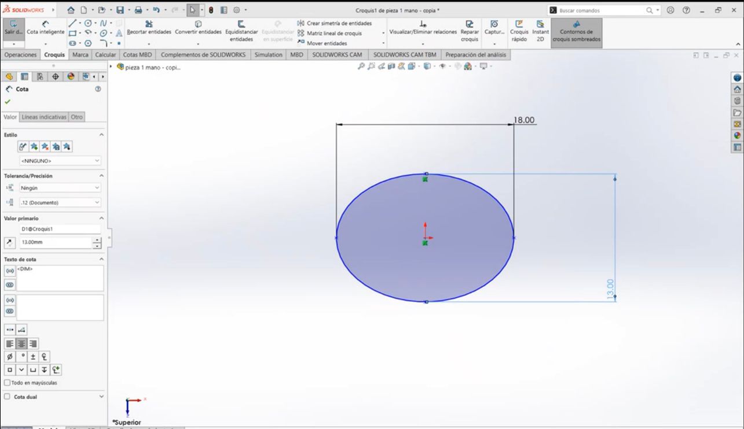Open Complementos de SOLIDWORKS tab

203,55
